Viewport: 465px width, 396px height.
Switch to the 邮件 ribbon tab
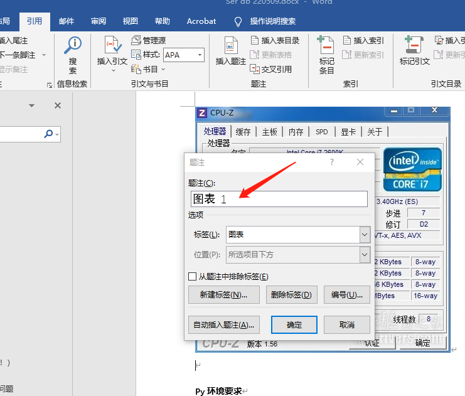pos(67,21)
